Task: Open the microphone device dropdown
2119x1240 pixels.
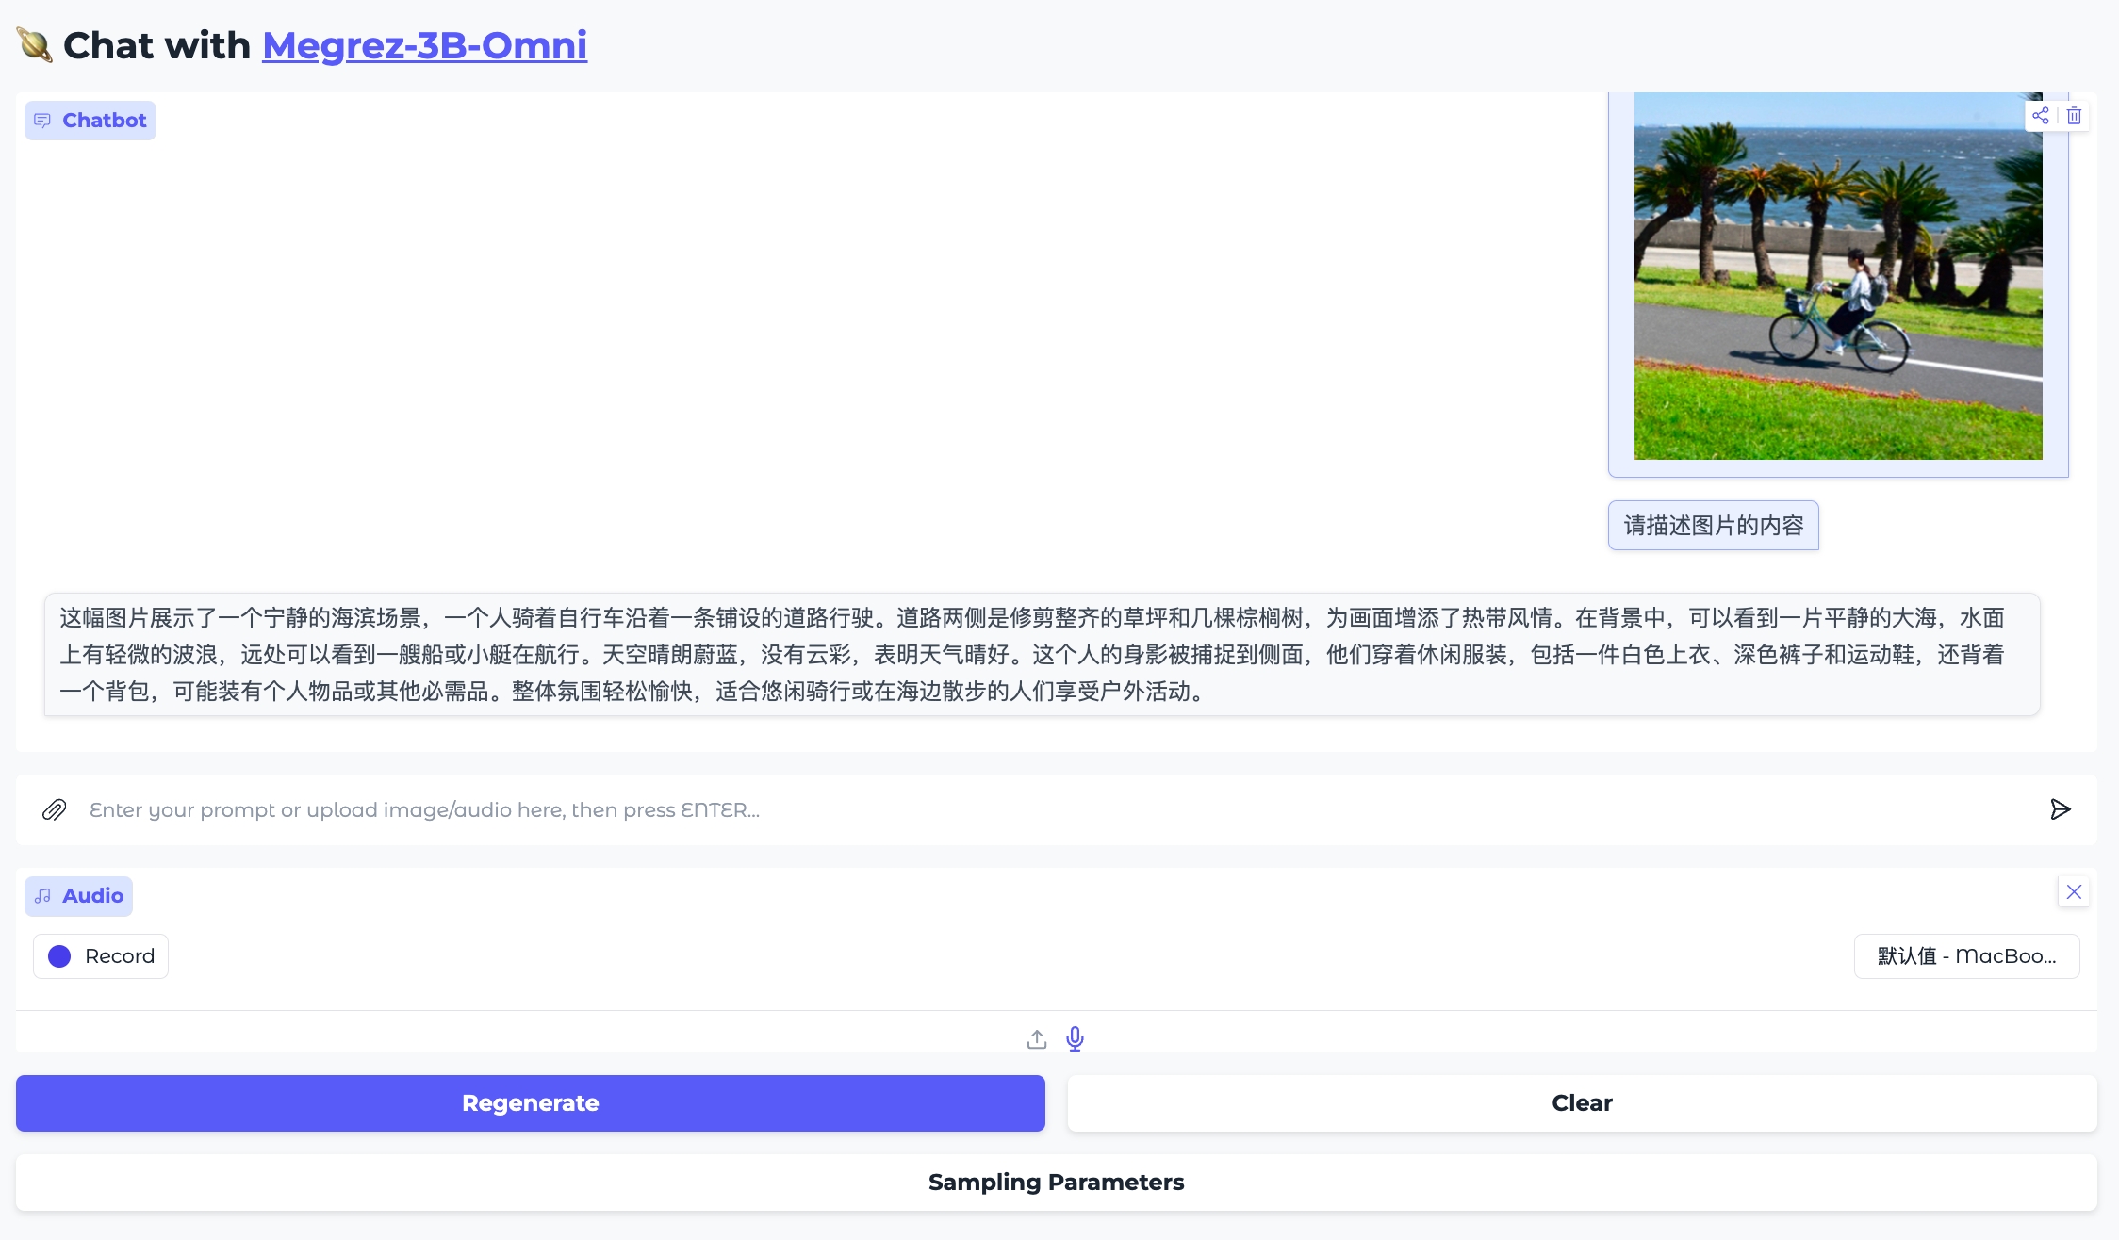Action: click(x=1966, y=956)
